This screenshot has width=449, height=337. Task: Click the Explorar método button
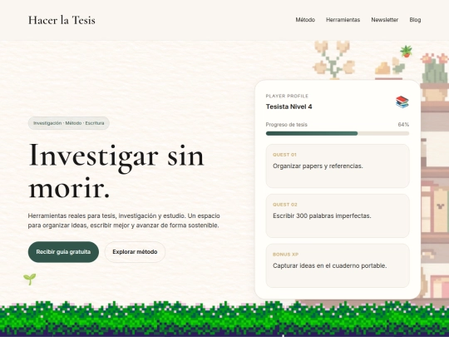click(x=135, y=252)
